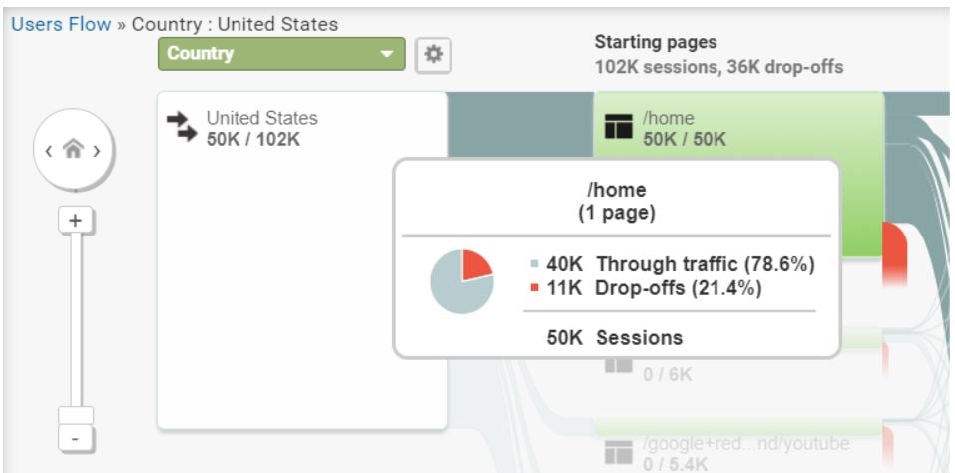955x473 pixels.
Task: Click the right arrow in navigation circle
Action: pyautogui.click(x=96, y=151)
